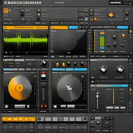The width and height of the screenshot is (133, 133).
Task: Click the vertical volume fader in the lower-right panel
Action: [x=98, y=101]
